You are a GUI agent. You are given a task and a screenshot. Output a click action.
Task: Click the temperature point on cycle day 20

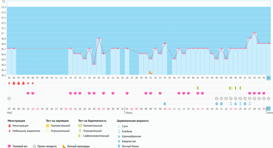(x=99, y=38)
